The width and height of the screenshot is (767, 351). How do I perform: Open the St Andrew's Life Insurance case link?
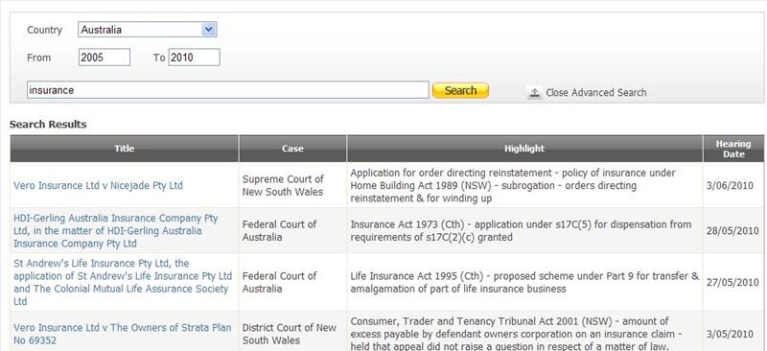123,283
